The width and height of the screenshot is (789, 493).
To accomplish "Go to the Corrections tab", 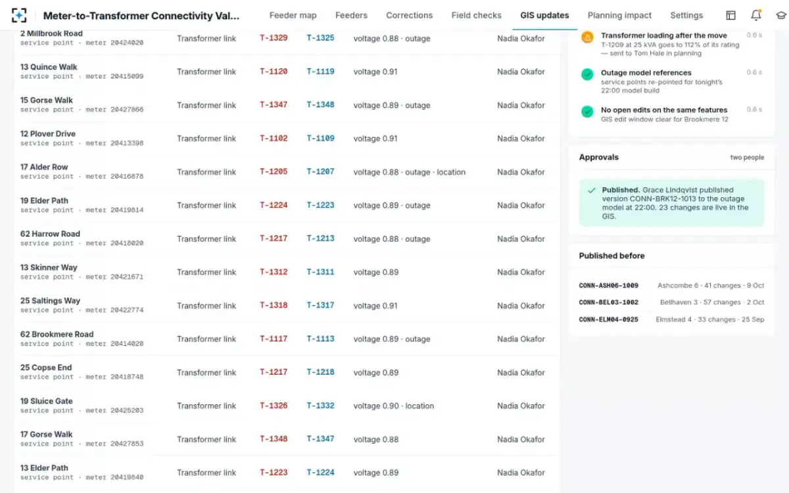I will [410, 15].
